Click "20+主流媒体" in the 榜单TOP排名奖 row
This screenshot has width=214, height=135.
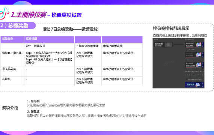coord(84,53)
